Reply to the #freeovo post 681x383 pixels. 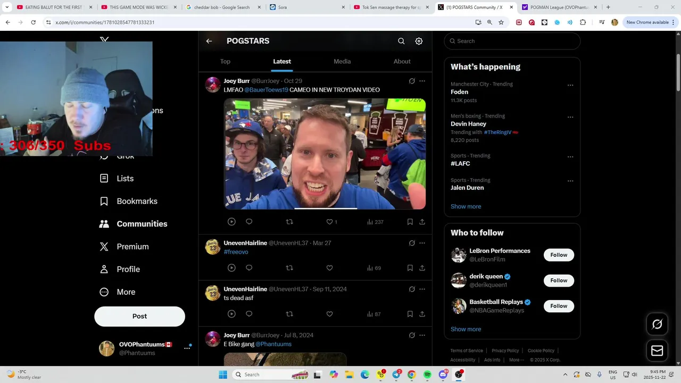pyautogui.click(x=249, y=268)
